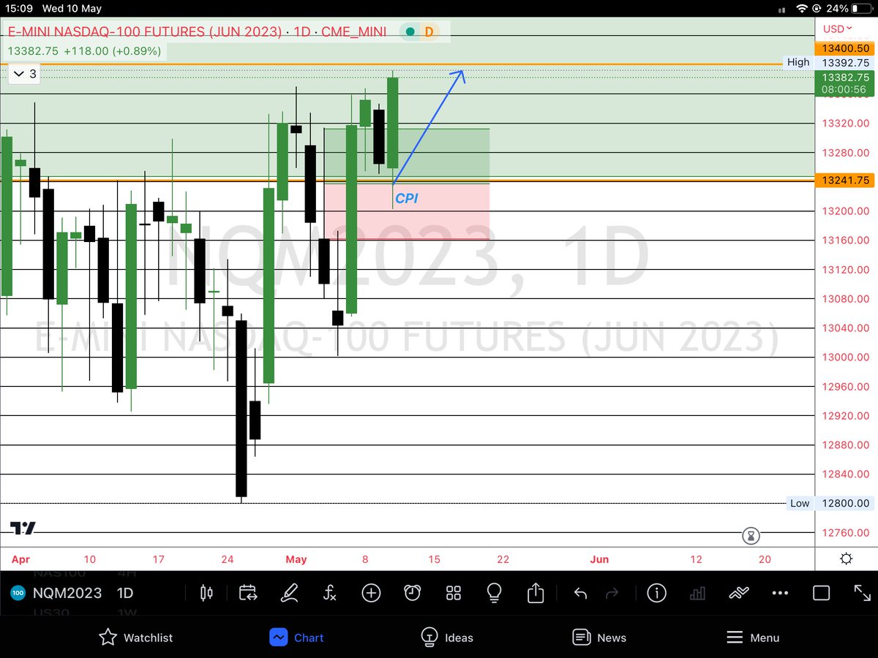Click the TradingView logo on chart
This screenshot has width=878, height=658.
[23, 528]
